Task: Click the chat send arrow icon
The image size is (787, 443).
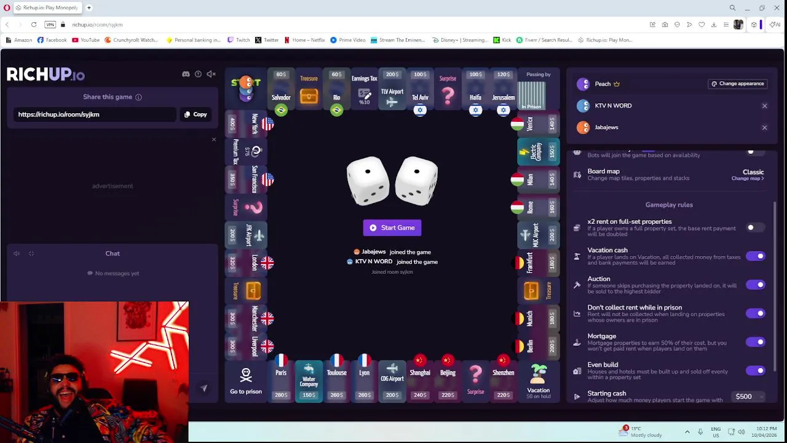Action: tap(204, 388)
